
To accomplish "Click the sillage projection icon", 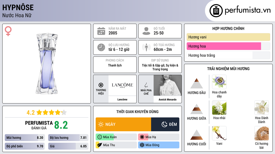I will tap(146, 47).
